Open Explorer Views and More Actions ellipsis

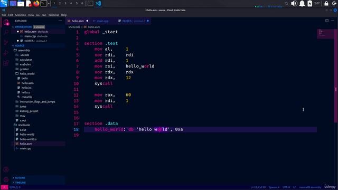(x=60, y=21)
